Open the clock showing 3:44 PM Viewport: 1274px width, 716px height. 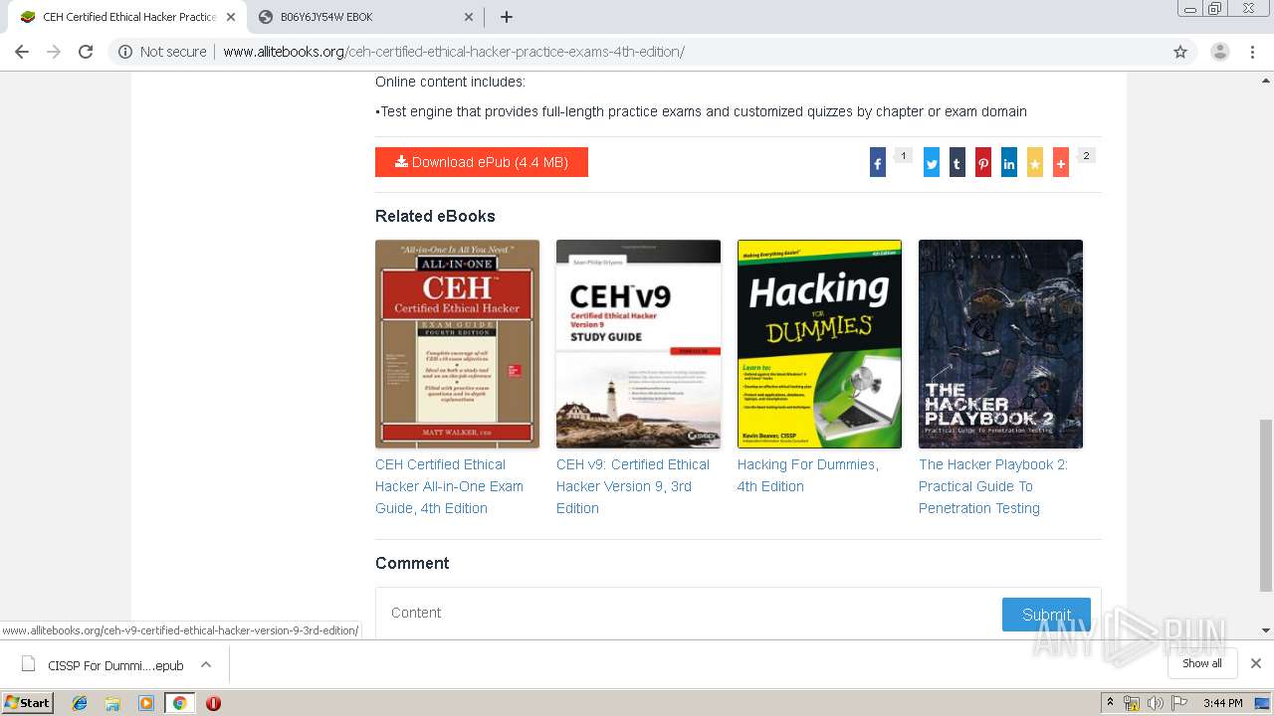click(x=1223, y=703)
